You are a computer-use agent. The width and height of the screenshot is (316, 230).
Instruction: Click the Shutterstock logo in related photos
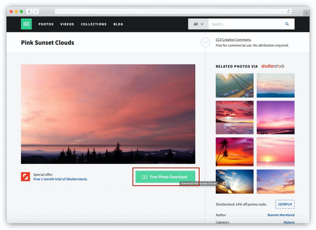pyautogui.click(x=273, y=66)
